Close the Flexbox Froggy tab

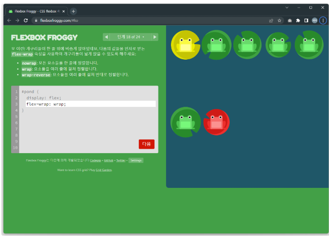64,11
